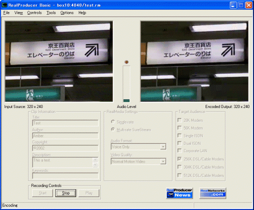Open the File menu
The width and height of the screenshot is (254, 210).
tap(6, 13)
